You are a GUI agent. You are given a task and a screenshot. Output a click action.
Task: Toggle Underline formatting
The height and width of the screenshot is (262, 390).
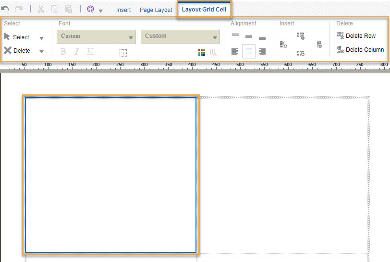(90, 51)
